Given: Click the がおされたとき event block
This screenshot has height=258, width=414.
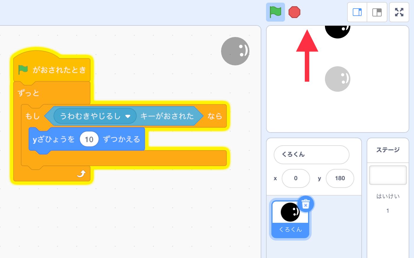Looking at the screenshot, I should (x=59, y=70).
